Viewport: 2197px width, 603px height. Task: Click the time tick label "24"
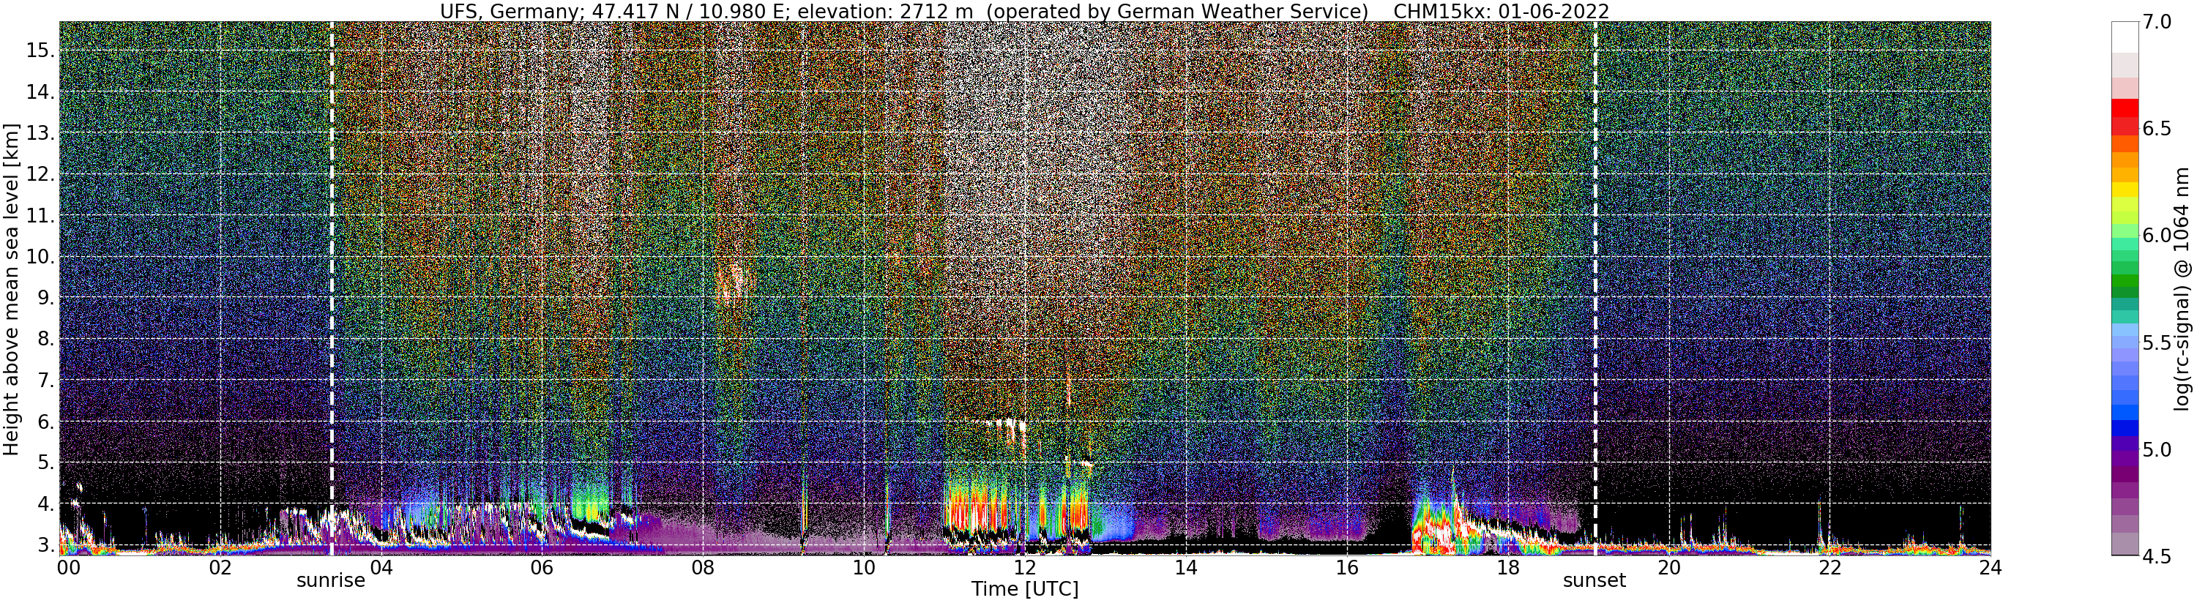(1991, 568)
